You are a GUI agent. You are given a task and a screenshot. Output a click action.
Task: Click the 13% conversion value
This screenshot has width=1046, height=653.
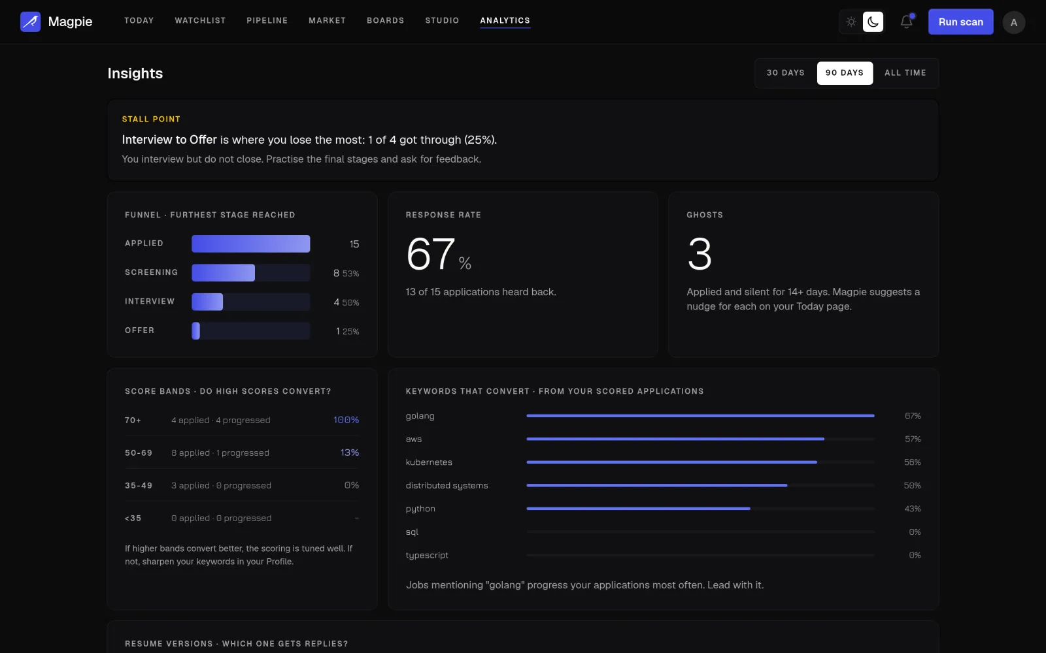[350, 453]
